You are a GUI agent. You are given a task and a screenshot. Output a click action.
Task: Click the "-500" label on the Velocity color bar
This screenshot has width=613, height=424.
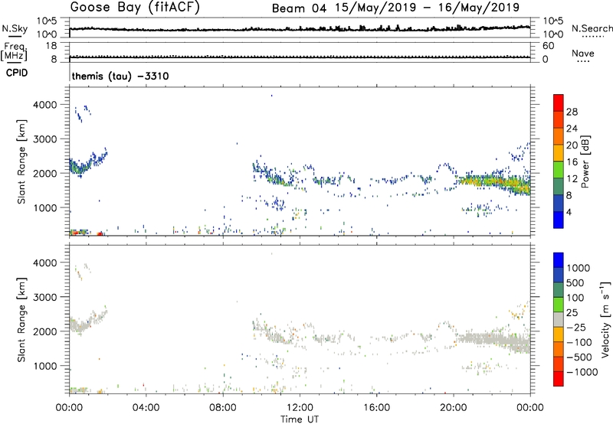[579, 357]
